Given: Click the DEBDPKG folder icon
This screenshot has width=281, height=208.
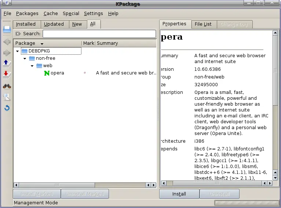Looking at the screenshot, I should (25, 51).
